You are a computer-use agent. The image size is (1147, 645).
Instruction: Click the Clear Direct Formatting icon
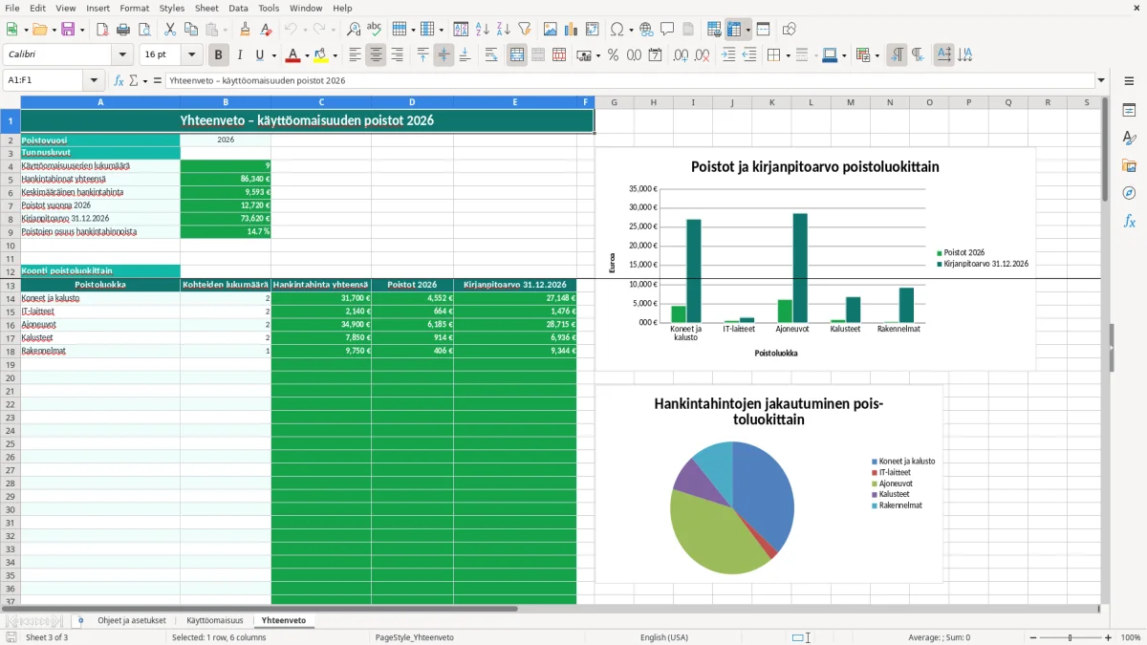pyautogui.click(x=267, y=30)
